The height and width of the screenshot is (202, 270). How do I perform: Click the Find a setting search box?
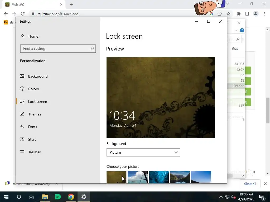[x=58, y=49]
